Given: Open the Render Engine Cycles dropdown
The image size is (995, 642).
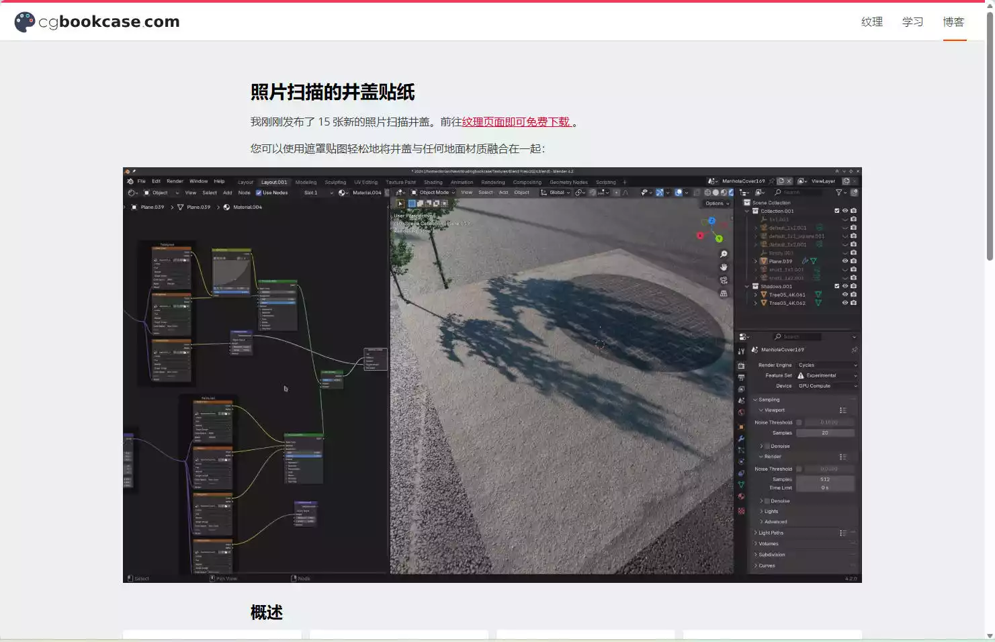Looking at the screenshot, I should point(827,365).
